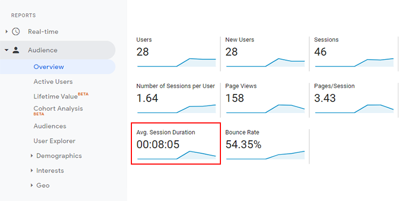The width and height of the screenshot is (409, 201).
Task: Click the 1.64 sessions per user value
Action: coord(147,98)
